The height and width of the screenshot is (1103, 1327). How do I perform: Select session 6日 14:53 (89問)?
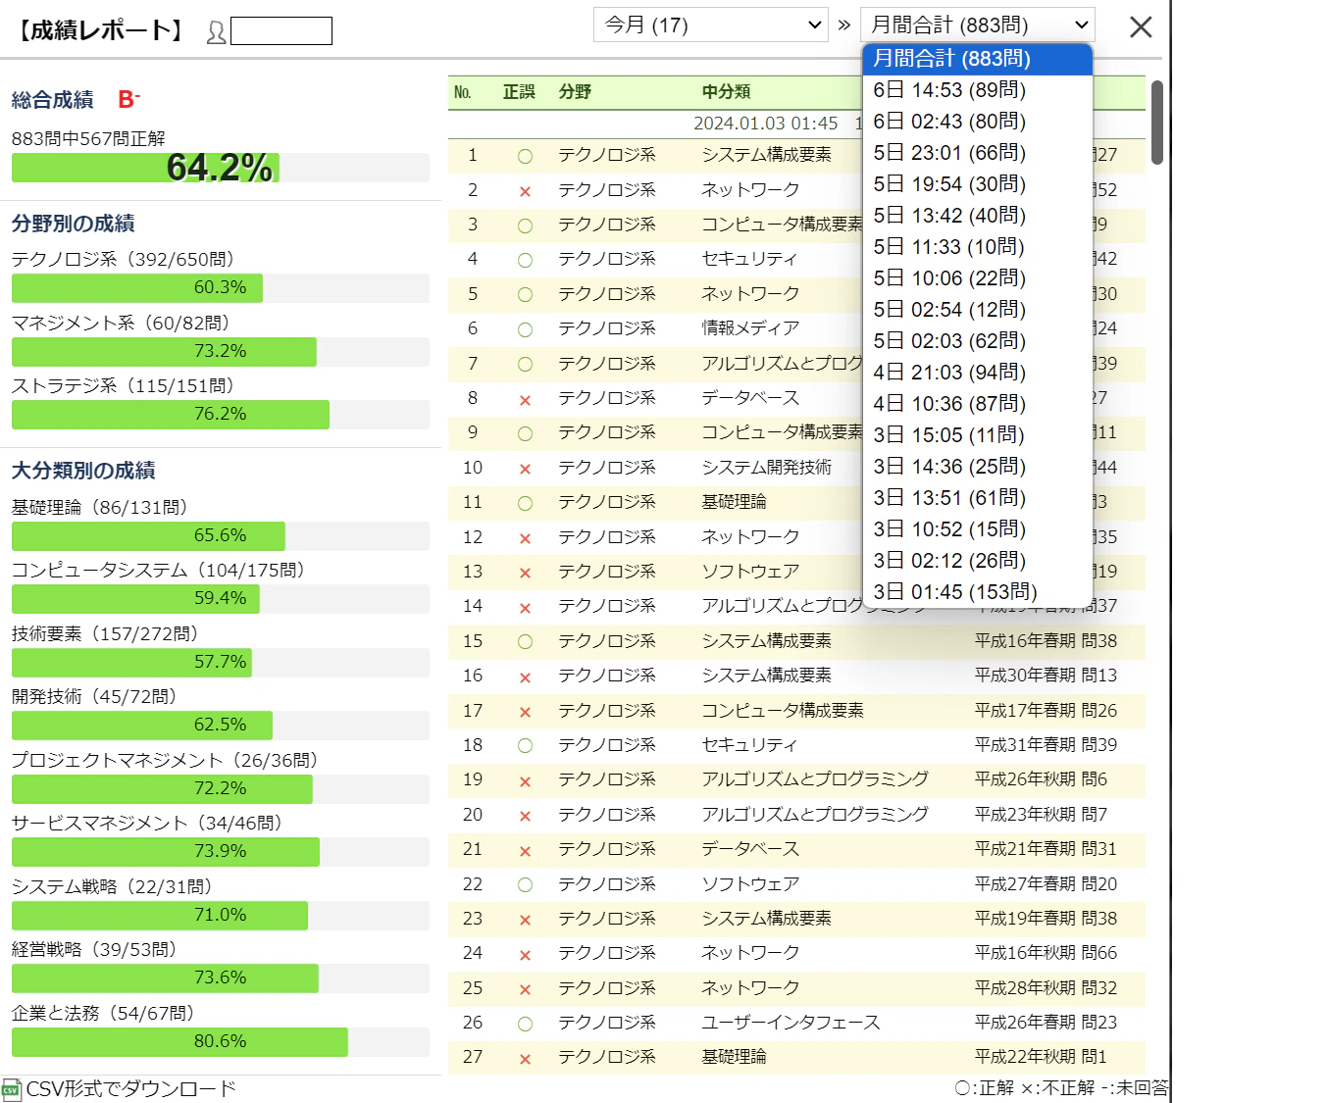pyautogui.click(x=978, y=90)
